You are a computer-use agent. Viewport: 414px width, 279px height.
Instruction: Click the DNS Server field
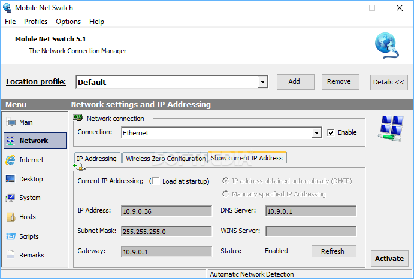pyautogui.click(x=311, y=211)
